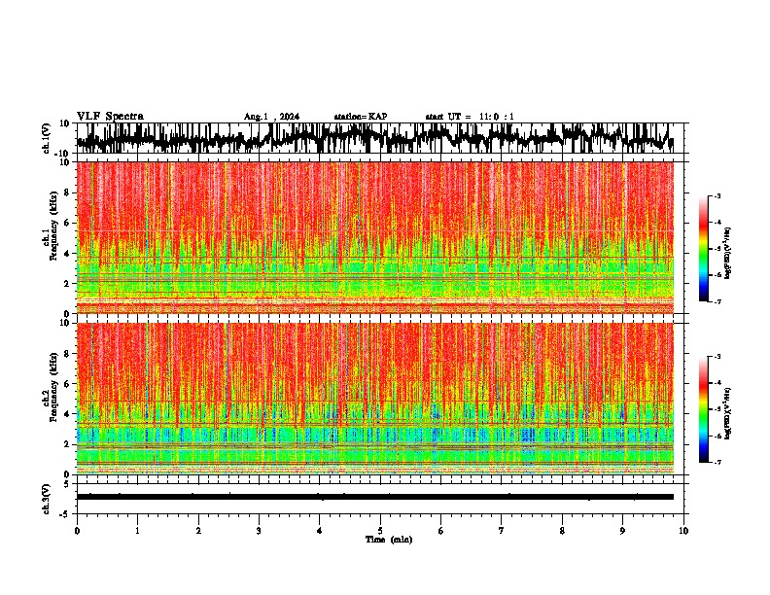Click the "8" kHz tick of ch.1 spectrogram
Screen dimensions: 770x595
point(67,192)
